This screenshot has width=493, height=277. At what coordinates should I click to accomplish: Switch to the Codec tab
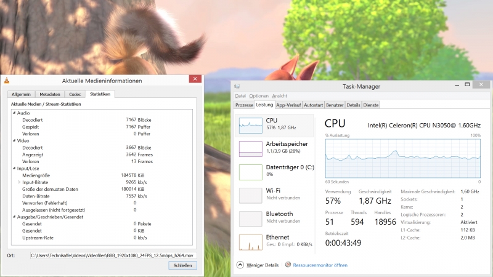75,94
